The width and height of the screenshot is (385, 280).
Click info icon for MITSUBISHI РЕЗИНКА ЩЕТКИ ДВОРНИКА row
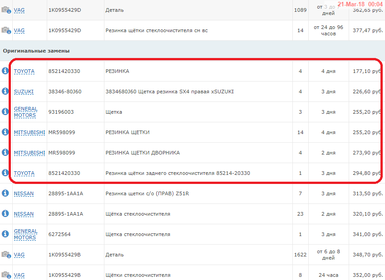pyautogui.click(x=5, y=152)
